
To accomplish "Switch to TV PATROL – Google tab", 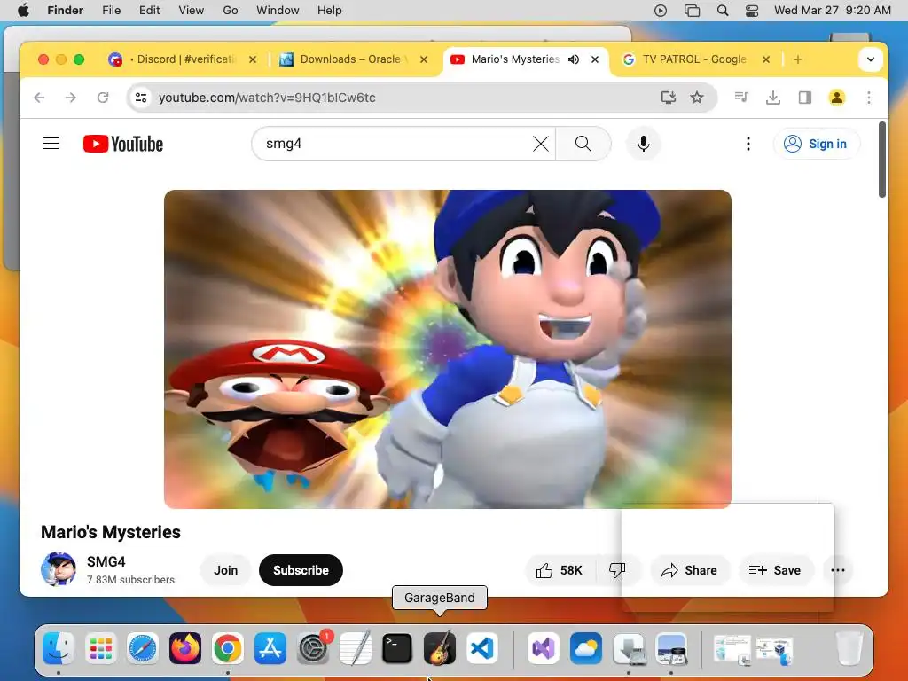I will pyautogui.click(x=694, y=59).
